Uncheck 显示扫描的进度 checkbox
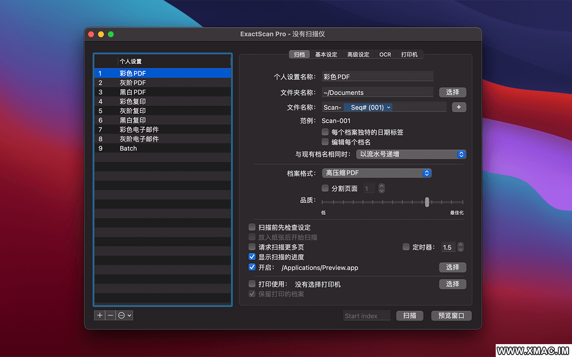The width and height of the screenshot is (572, 357). click(x=252, y=257)
